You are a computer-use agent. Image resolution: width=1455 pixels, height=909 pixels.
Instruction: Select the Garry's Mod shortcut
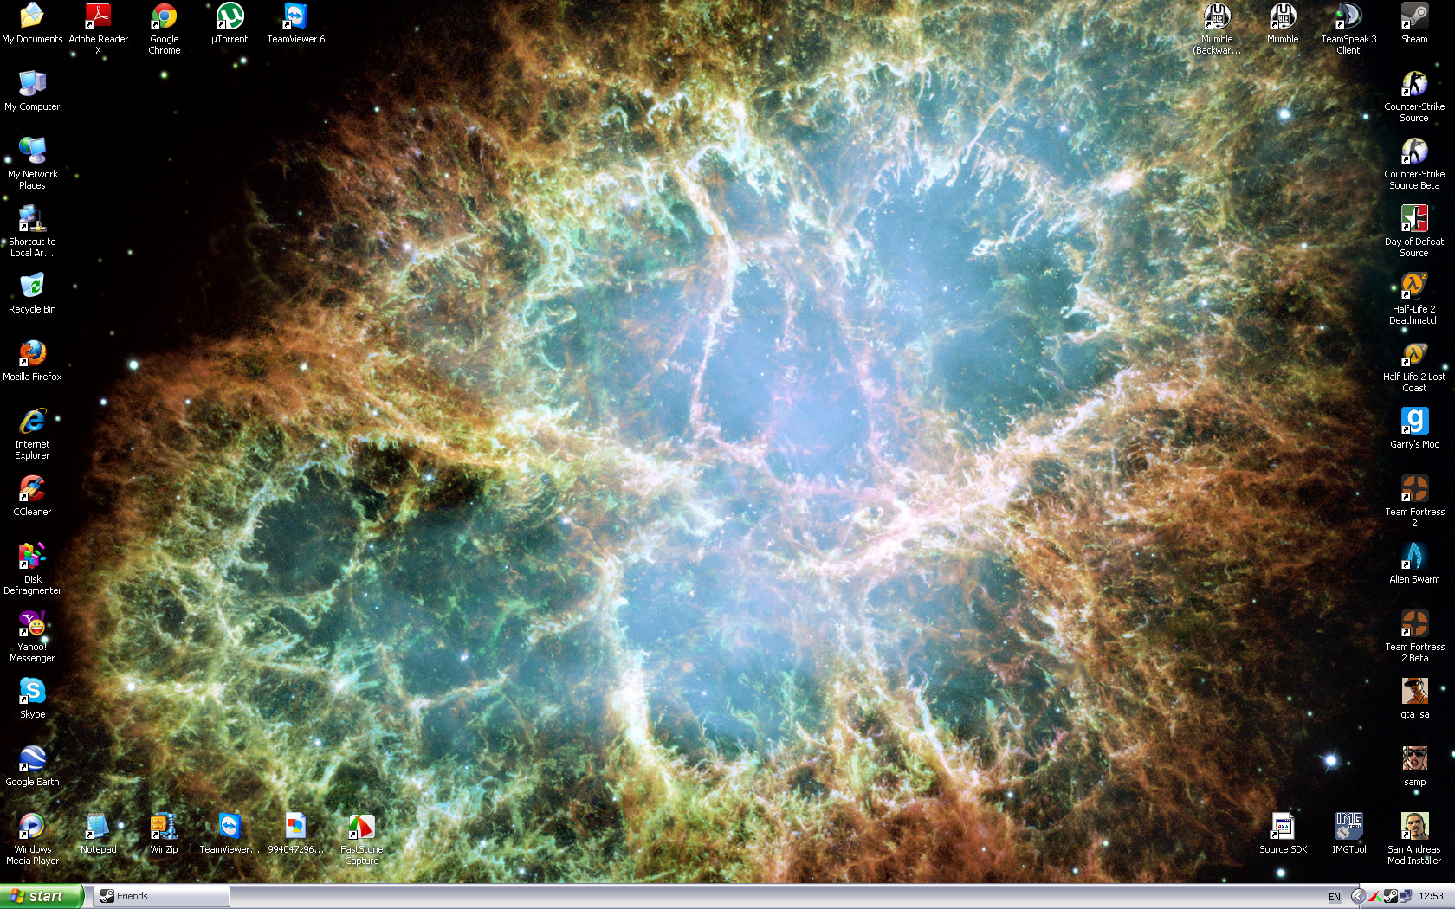coord(1414,429)
